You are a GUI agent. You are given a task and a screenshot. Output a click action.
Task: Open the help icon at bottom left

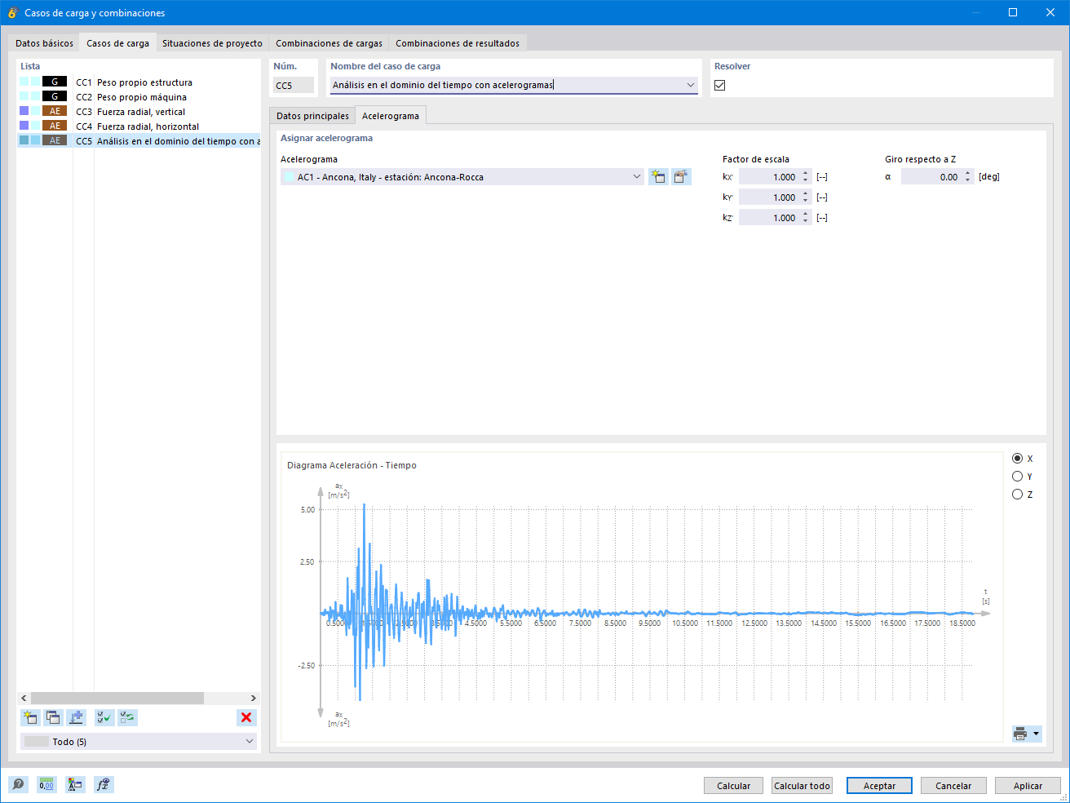coord(18,784)
